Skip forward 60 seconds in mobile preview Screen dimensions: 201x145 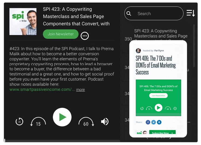[168, 109]
